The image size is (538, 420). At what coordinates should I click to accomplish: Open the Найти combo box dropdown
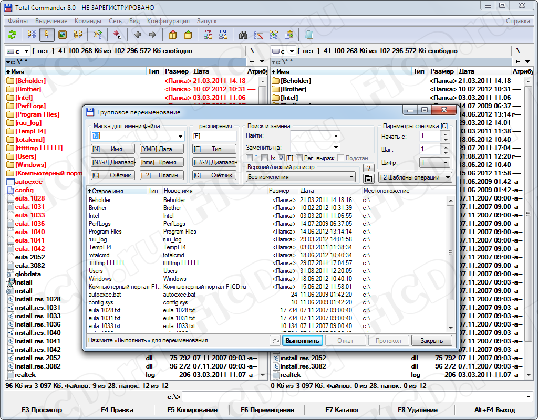pyautogui.click(x=336, y=136)
